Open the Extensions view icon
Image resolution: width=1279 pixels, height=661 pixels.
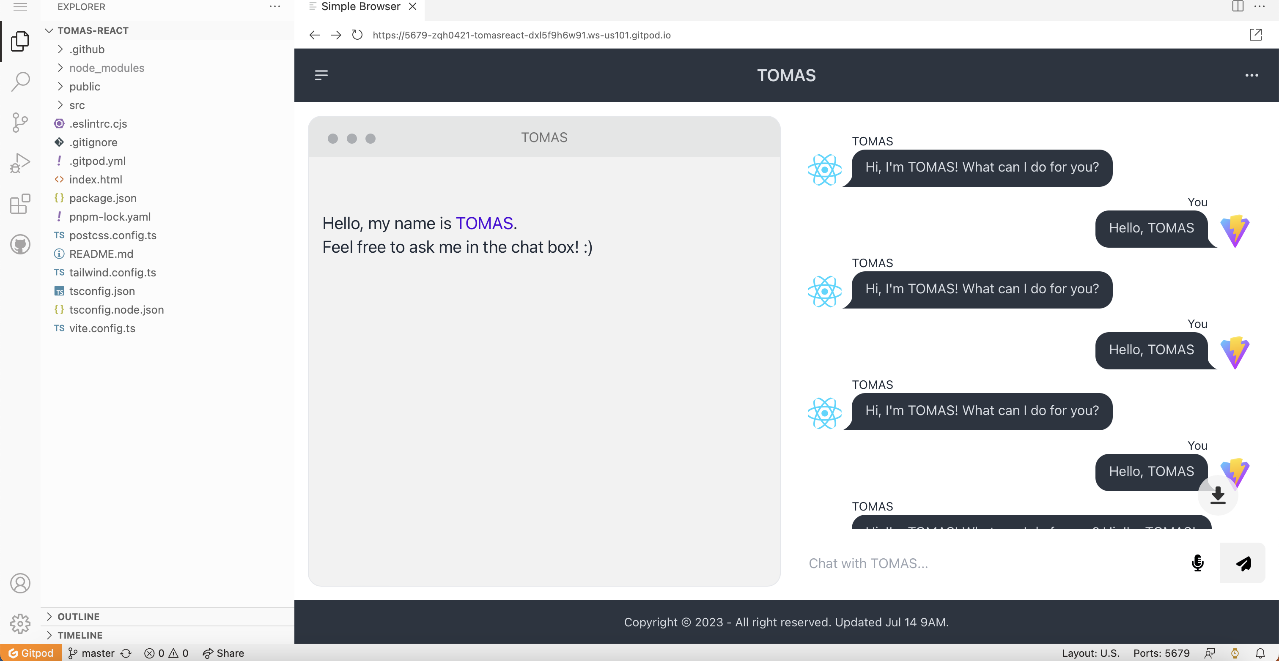(x=20, y=203)
